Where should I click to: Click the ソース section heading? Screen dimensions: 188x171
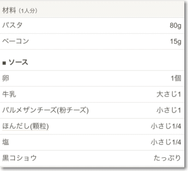tap(18, 62)
